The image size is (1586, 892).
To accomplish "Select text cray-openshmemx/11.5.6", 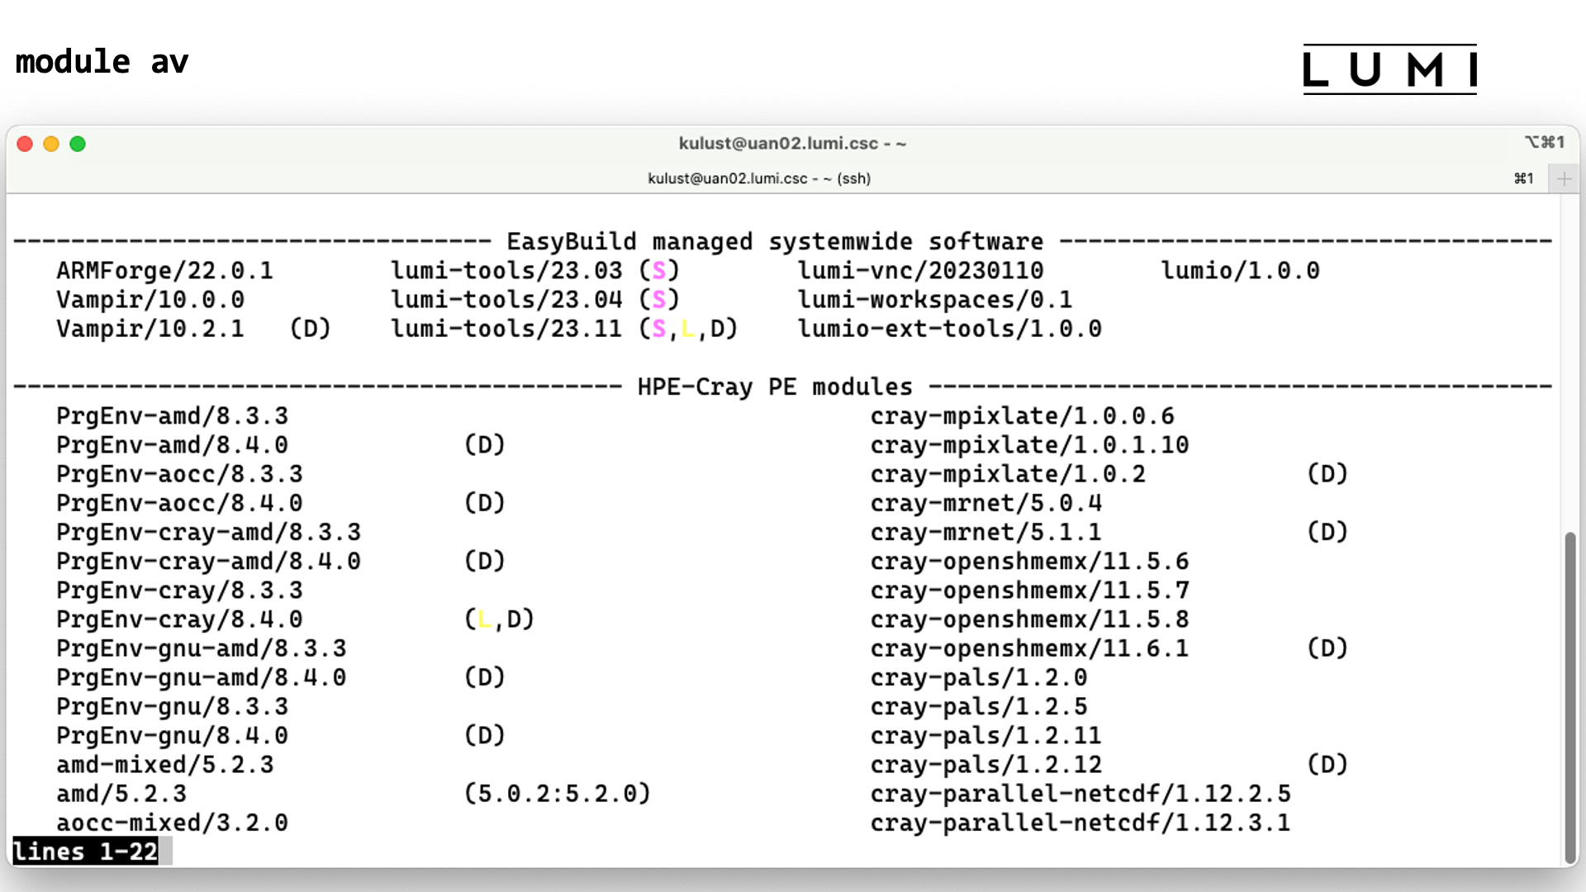I will coord(1029,562).
